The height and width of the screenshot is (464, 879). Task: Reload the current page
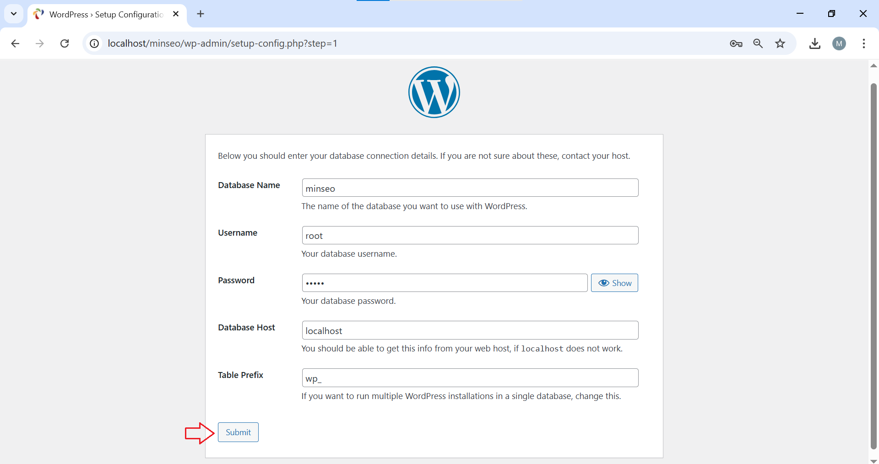(x=65, y=43)
